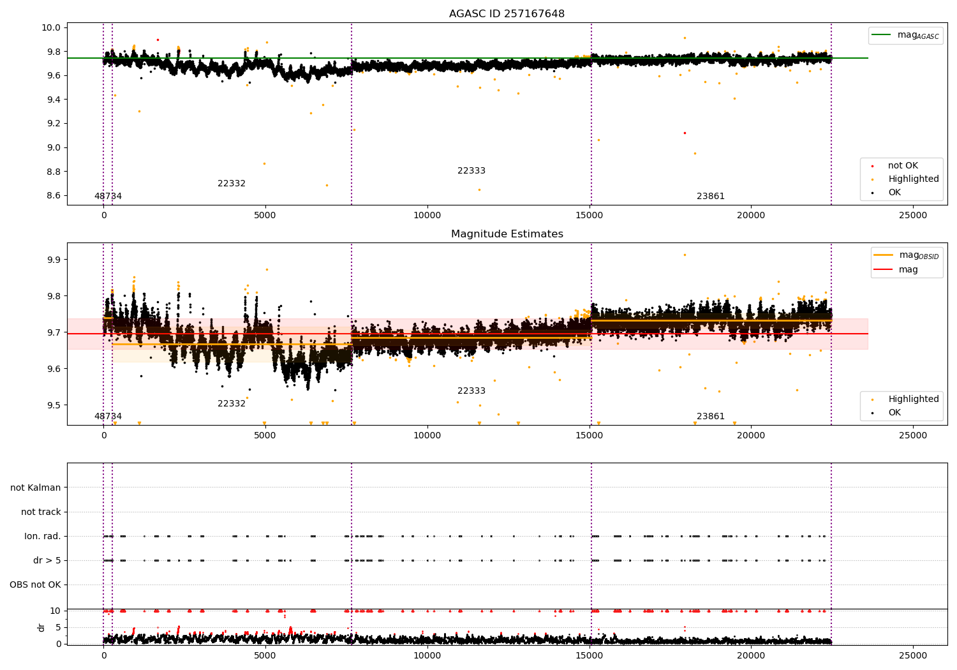Viewport: 957px width, 670px height.
Task: Select the mag AGASC legend entry
Action: click(x=905, y=35)
